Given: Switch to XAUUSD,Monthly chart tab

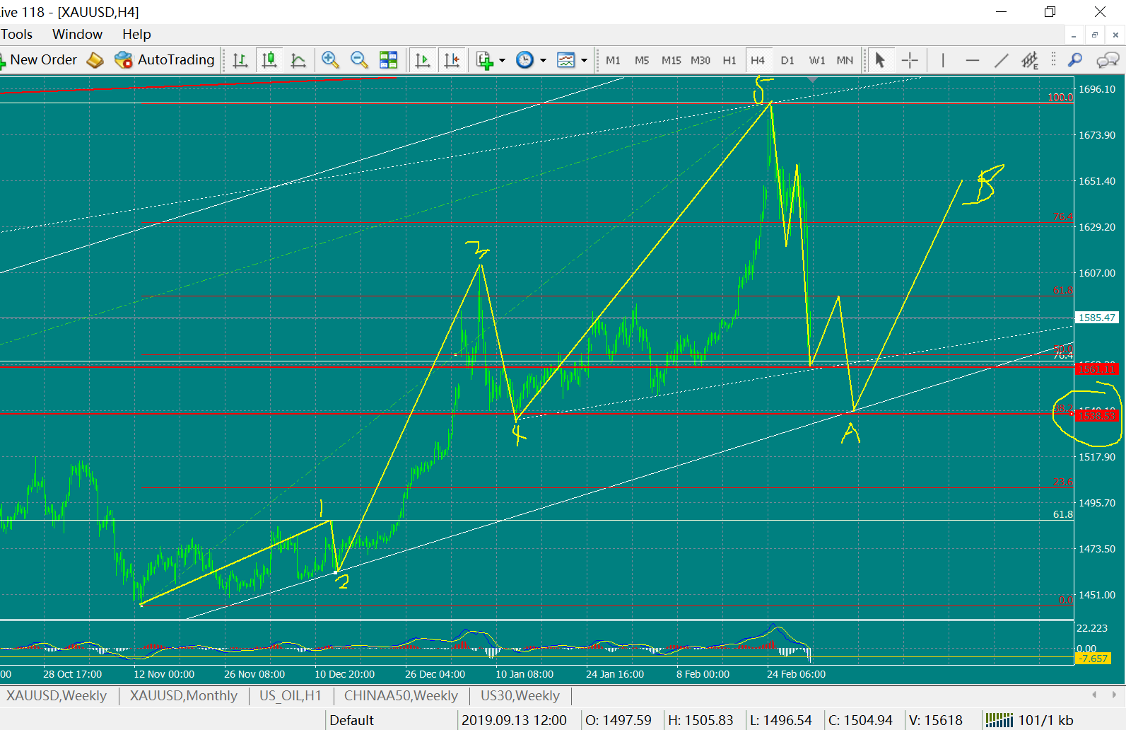Looking at the screenshot, I should click(184, 695).
